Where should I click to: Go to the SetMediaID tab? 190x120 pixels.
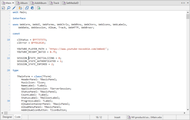pyautogui.click(x=71, y=3)
